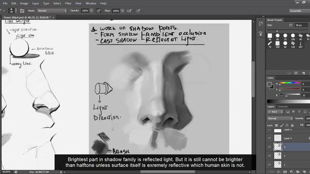310x174 pixels.
Task: Toggle lock all padlock icon
Action: click(292, 125)
